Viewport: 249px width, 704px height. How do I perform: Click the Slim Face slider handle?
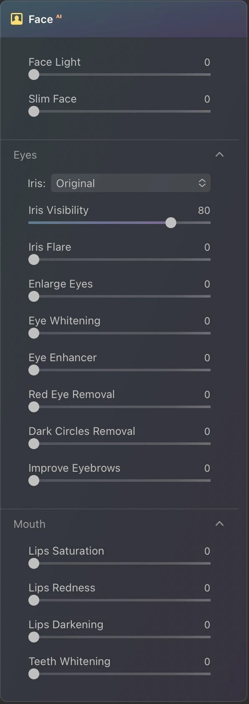pos(33,111)
